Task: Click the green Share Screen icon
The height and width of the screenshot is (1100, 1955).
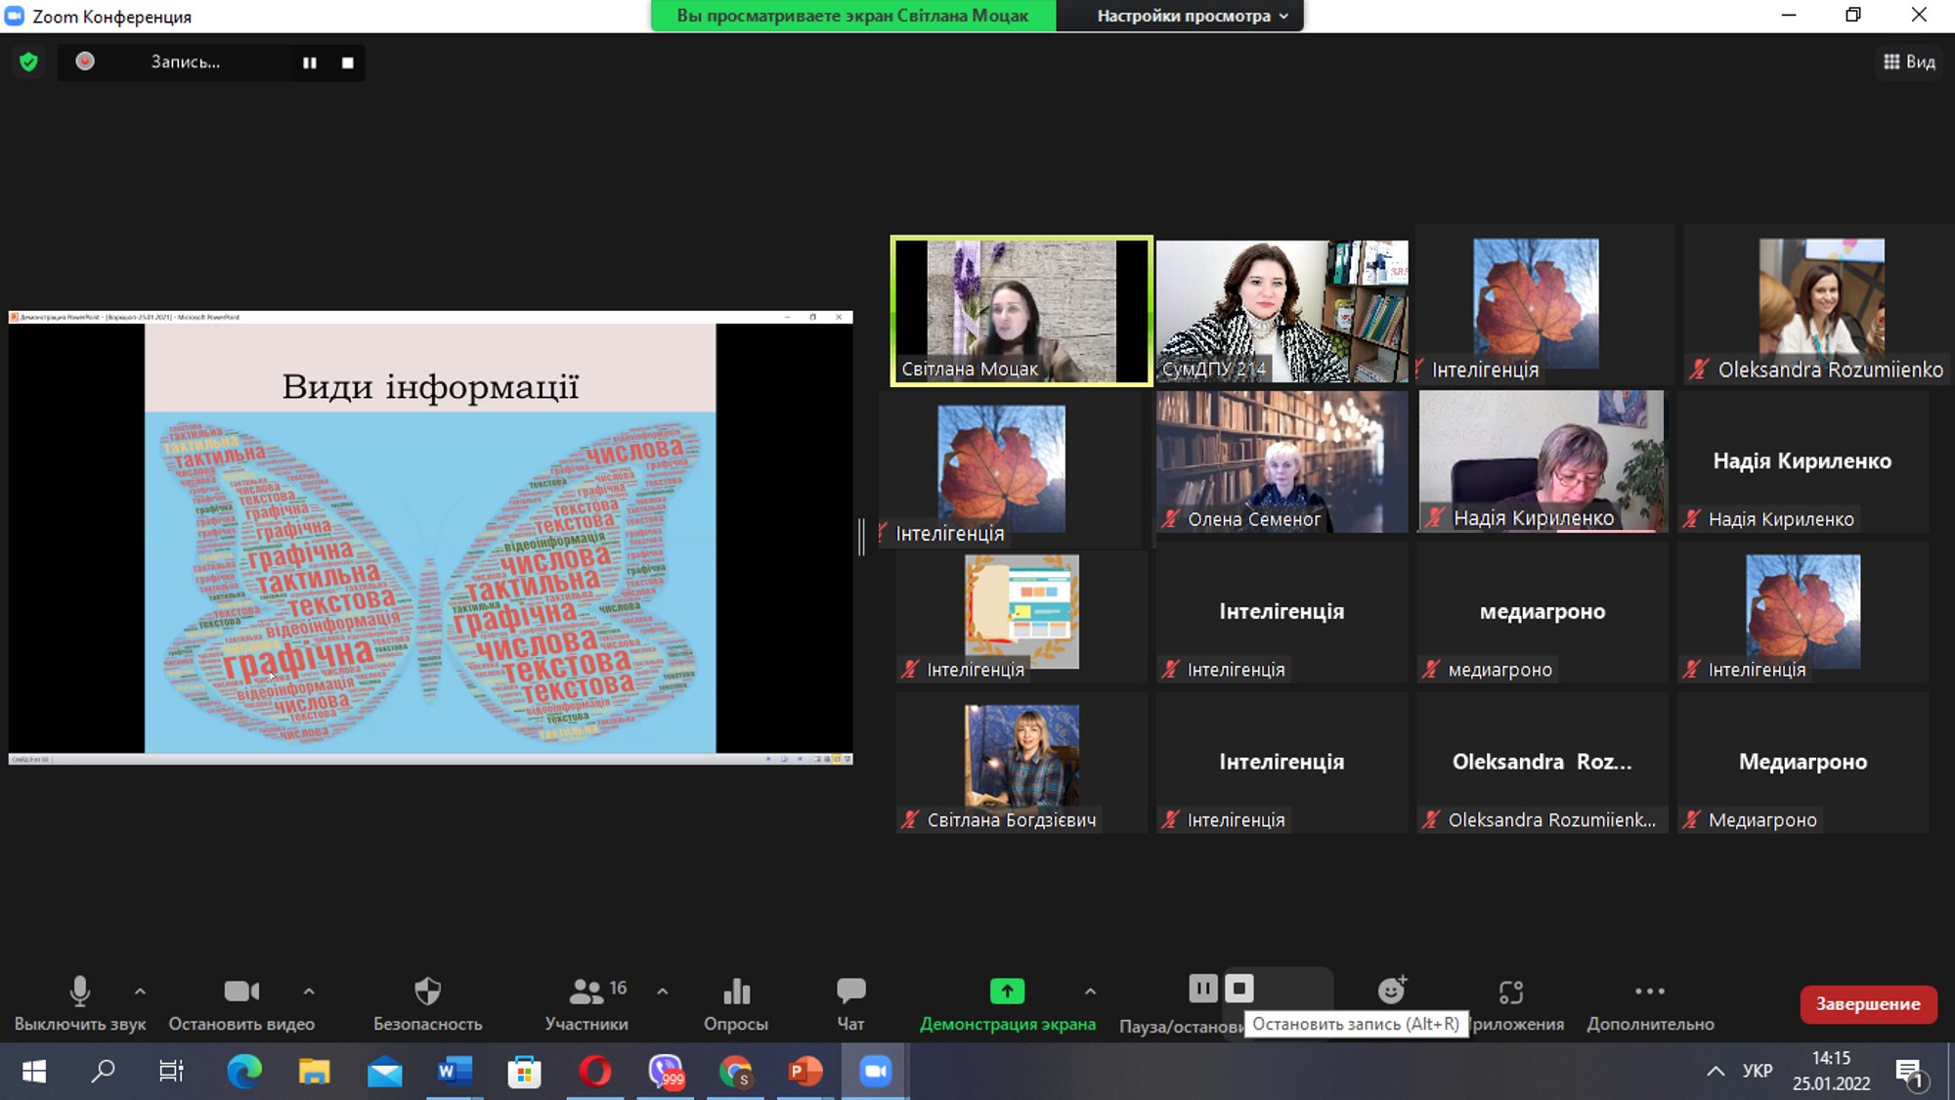Action: (1007, 991)
